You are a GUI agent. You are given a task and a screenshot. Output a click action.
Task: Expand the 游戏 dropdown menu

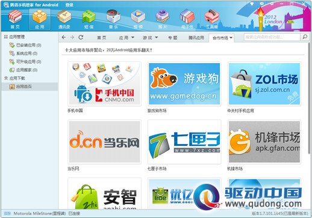coord(157,37)
